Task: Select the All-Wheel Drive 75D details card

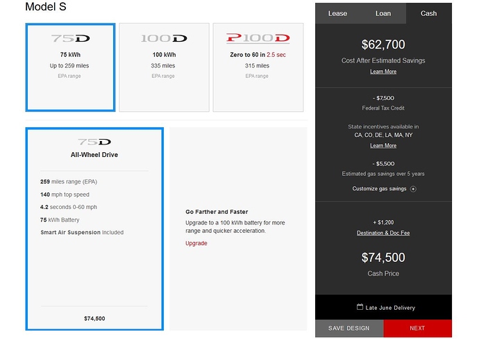Action: click(x=94, y=229)
